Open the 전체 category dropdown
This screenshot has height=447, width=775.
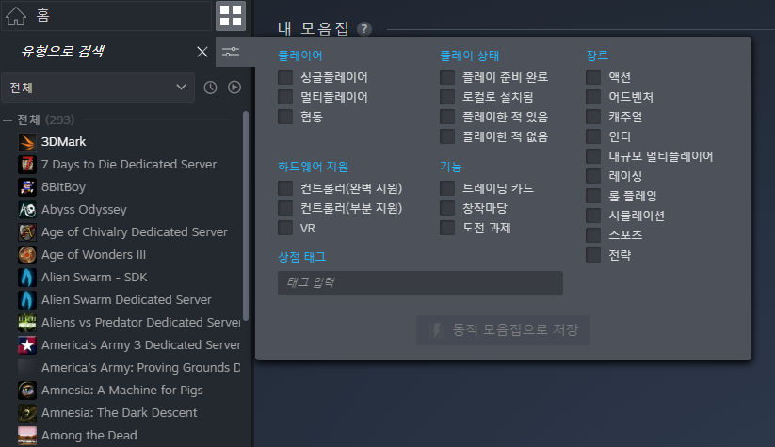pyautogui.click(x=98, y=88)
